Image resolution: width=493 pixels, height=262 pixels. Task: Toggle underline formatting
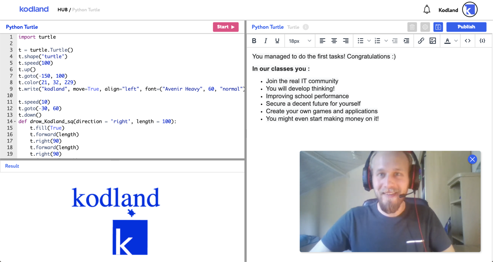coord(277,41)
